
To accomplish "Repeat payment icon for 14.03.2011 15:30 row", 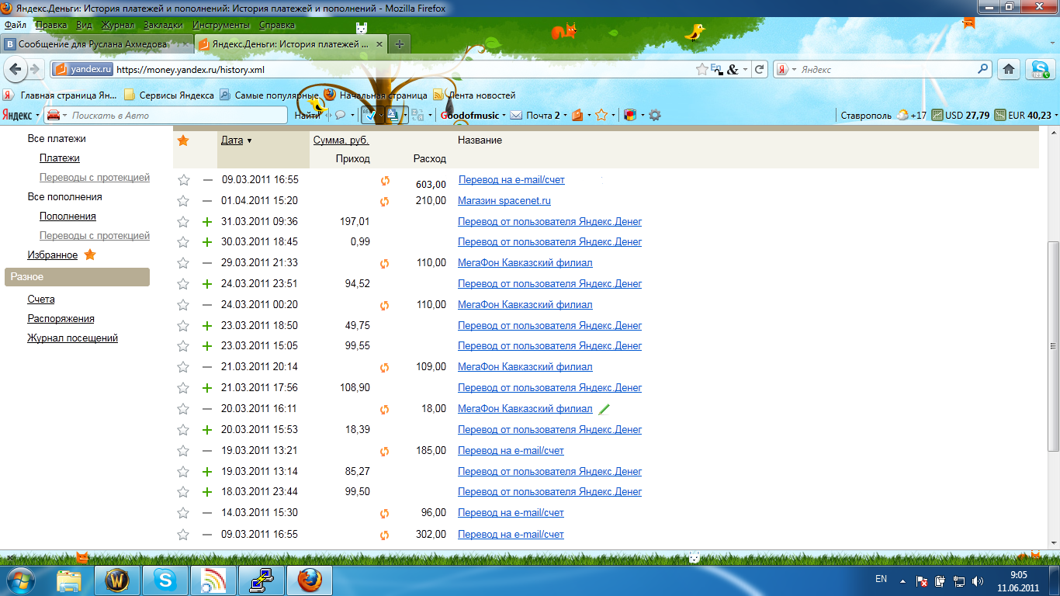I will pyautogui.click(x=384, y=513).
